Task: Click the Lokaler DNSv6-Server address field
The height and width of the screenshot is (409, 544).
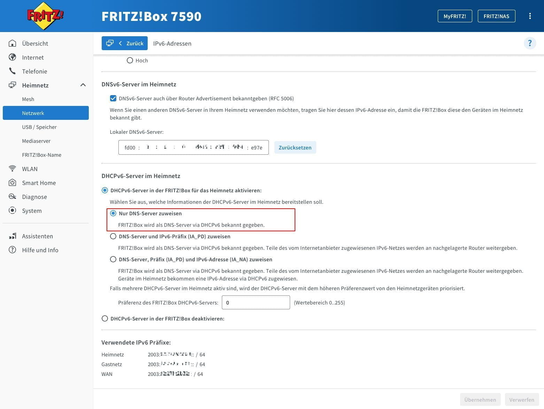Action: click(193, 147)
